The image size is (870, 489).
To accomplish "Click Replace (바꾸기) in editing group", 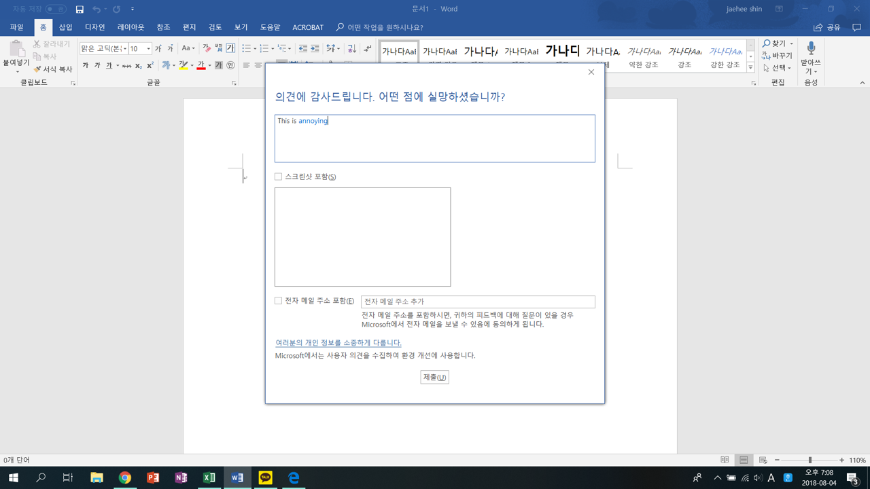I will [x=777, y=56].
